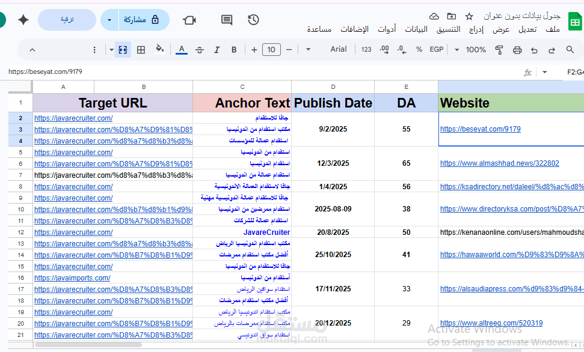Viewport: 584px width, 352px height.
Task: Open the fill color paint bucket
Action: click(x=159, y=49)
